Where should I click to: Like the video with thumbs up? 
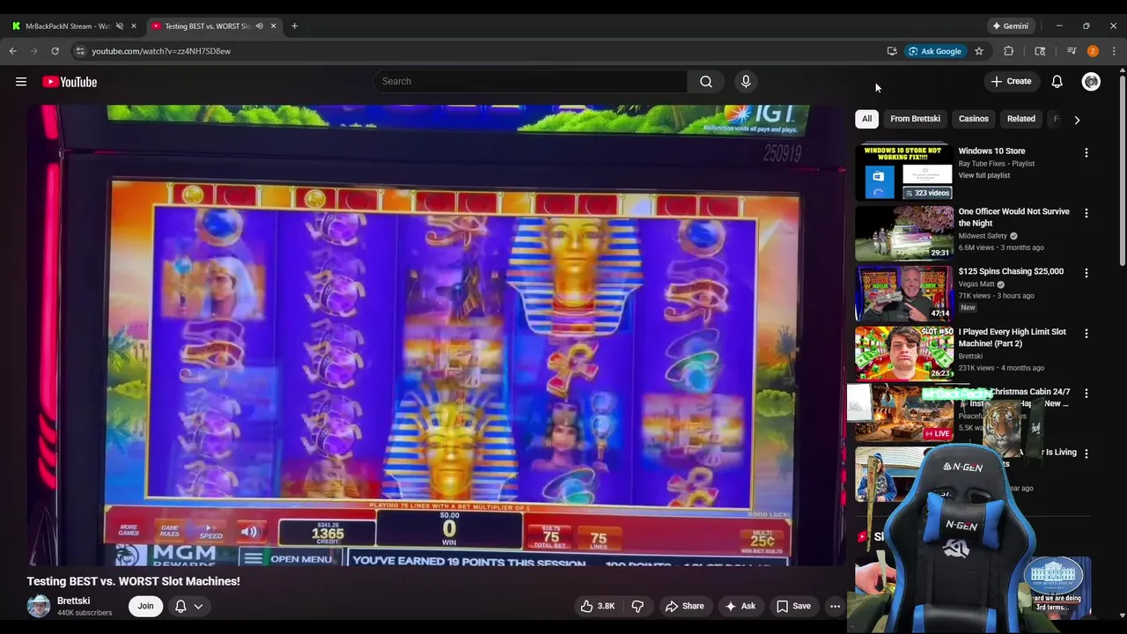point(597,606)
